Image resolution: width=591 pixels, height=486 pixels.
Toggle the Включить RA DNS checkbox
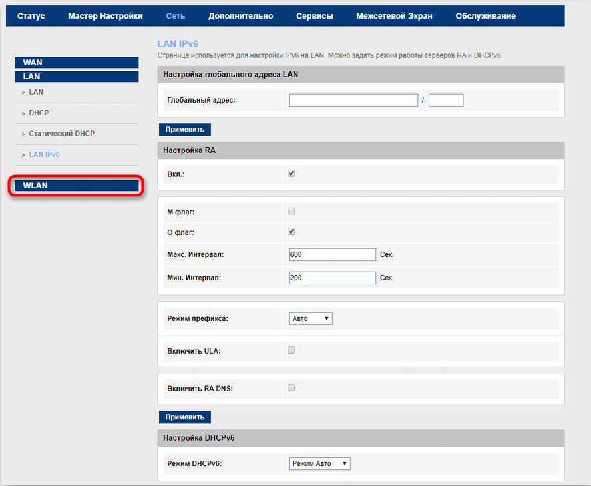click(x=291, y=387)
